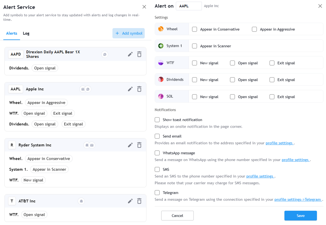Check SOL Open signal
The height and width of the screenshot is (225, 326).
click(233, 97)
